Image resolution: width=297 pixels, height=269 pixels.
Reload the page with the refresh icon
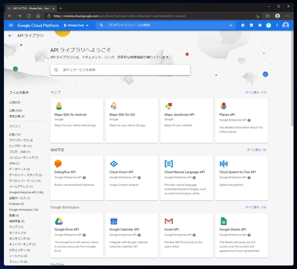click(29, 16)
